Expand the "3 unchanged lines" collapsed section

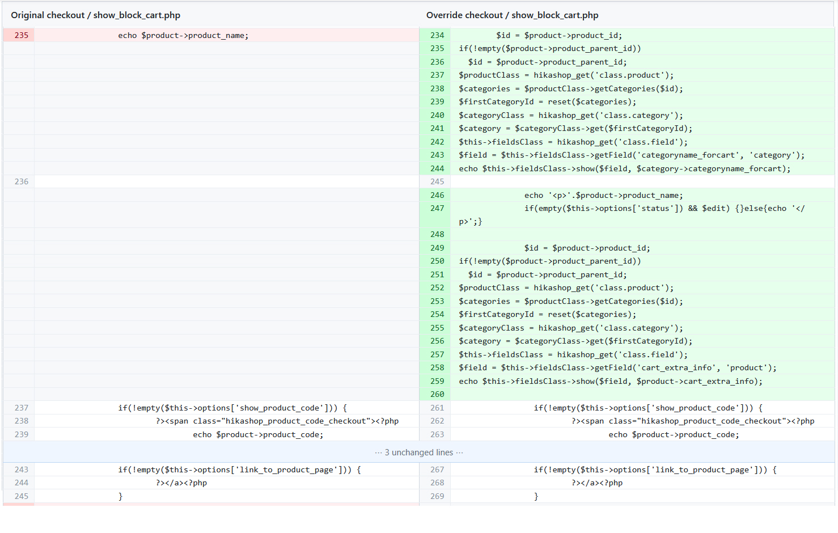coord(419,452)
